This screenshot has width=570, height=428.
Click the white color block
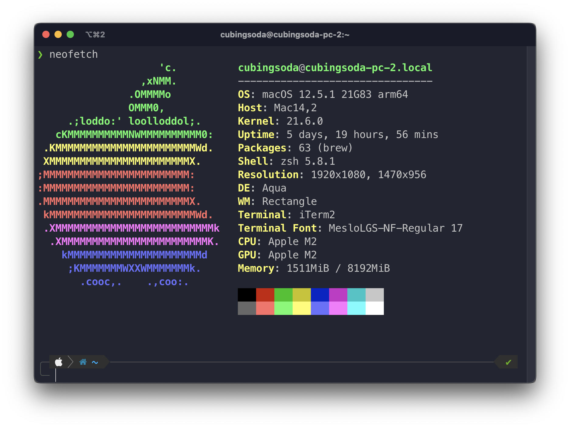pyautogui.click(x=375, y=308)
